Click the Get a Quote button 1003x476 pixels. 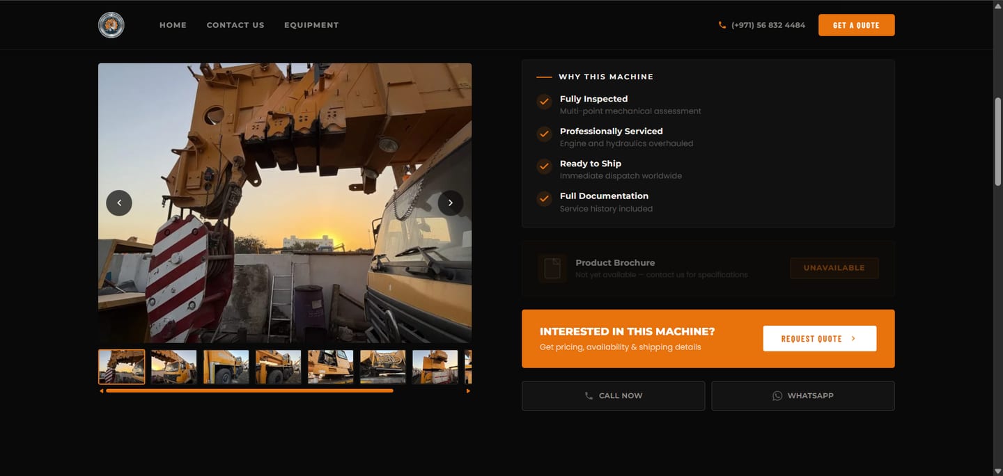tap(857, 25)
